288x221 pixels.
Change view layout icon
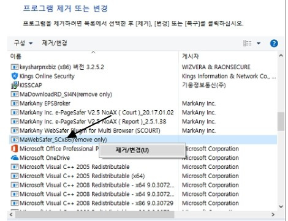(x=247, y=43)
